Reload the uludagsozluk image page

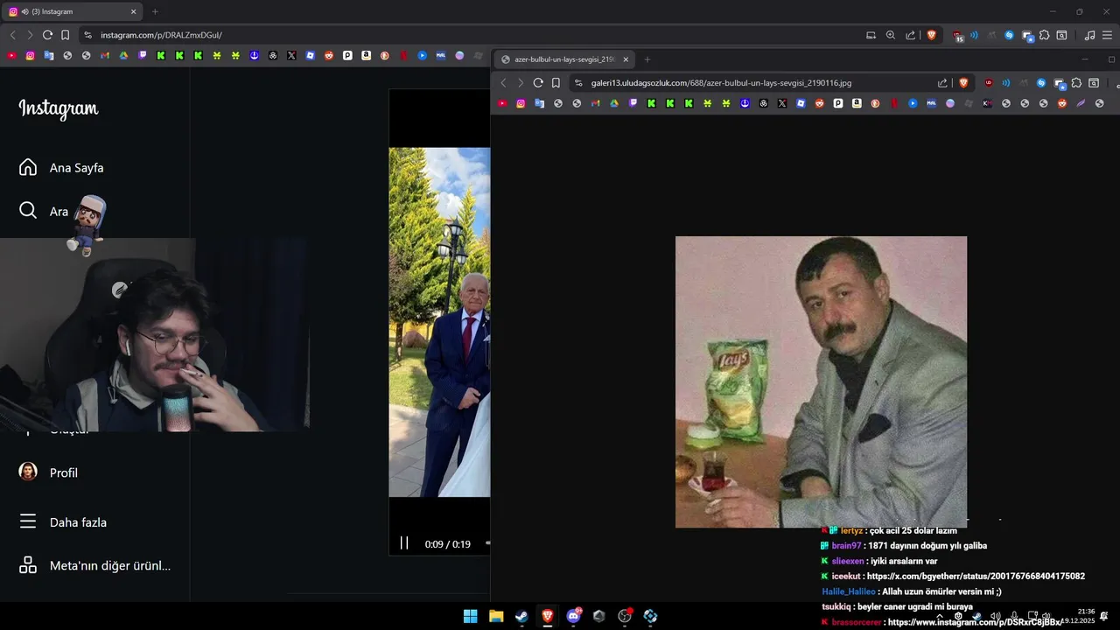pyautogui.click(x=538, y=82)
